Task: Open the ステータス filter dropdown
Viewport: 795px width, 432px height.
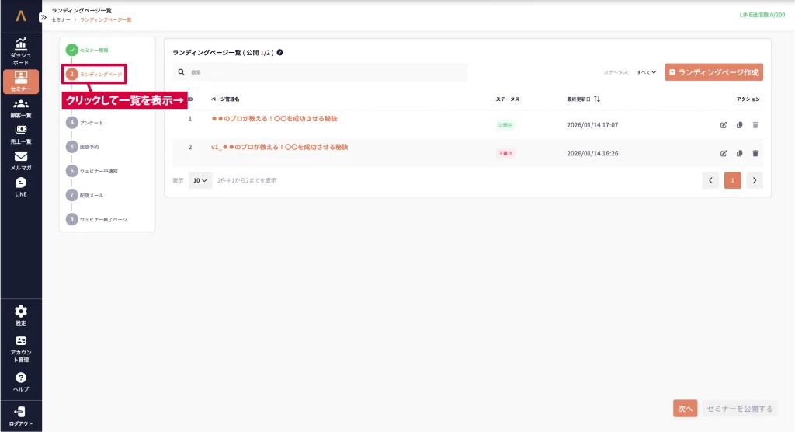Action: point(646,72)
